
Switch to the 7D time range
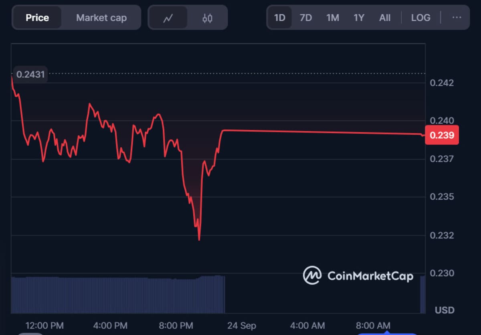[x=305, y=18]
